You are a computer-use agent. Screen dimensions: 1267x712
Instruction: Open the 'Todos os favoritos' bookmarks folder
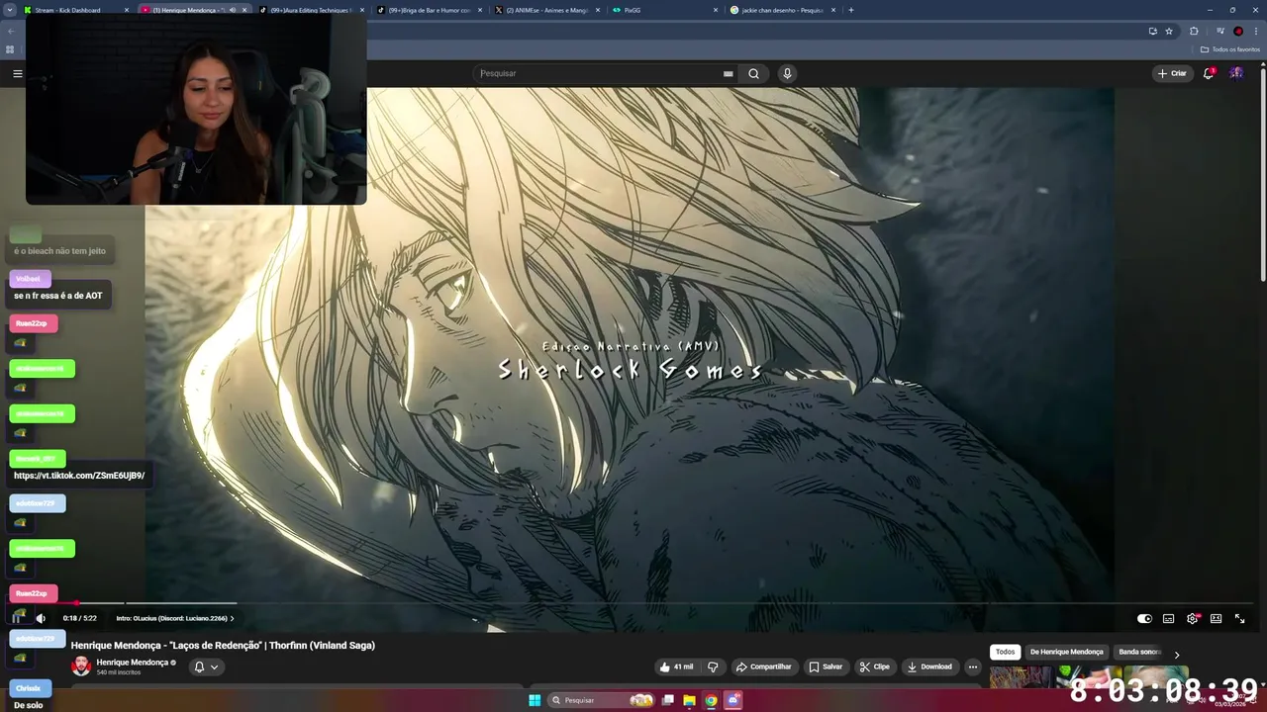tap(1230, 49)
